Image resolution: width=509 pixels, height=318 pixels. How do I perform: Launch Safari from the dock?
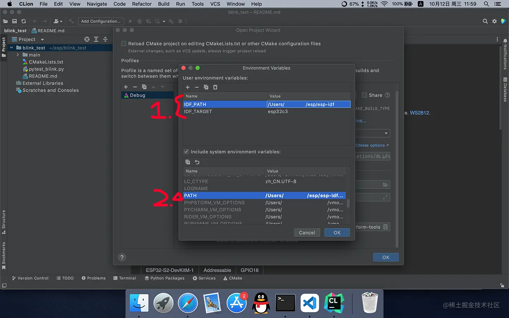188,303
